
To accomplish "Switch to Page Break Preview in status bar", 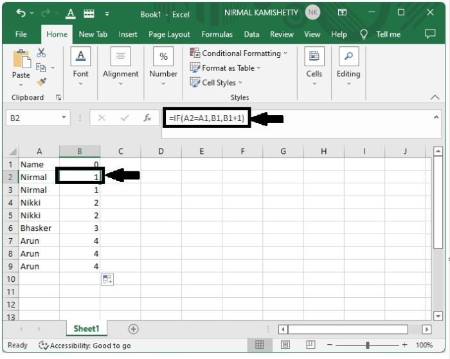I will (x=310, y=345).
